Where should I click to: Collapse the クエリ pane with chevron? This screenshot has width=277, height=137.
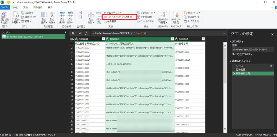65,32
